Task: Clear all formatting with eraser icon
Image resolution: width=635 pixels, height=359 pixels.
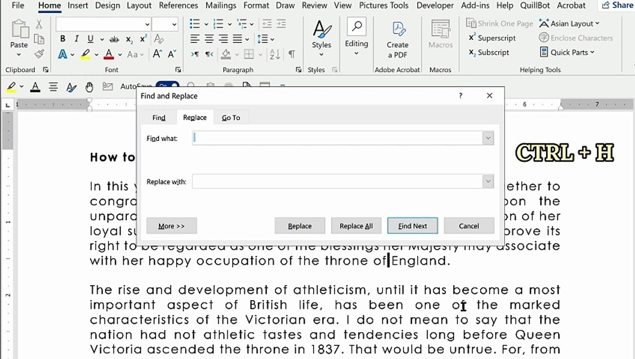Action: click(x=159, y=39)
